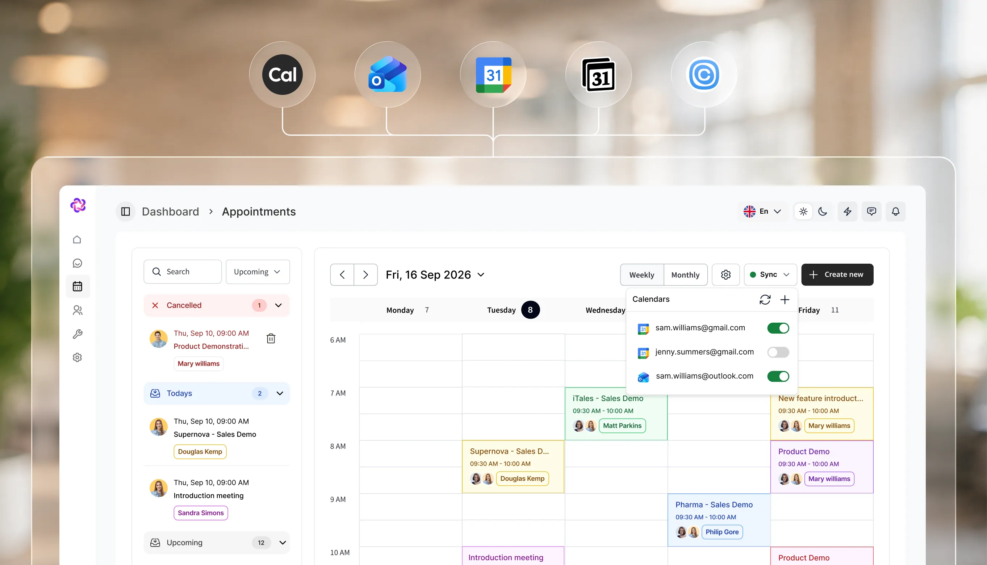
Task: Enable jenny.summers@gmail.com calendar sync
Action: pos(778,352)
